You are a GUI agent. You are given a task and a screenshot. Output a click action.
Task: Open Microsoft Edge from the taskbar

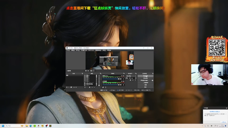coord(31,126)
